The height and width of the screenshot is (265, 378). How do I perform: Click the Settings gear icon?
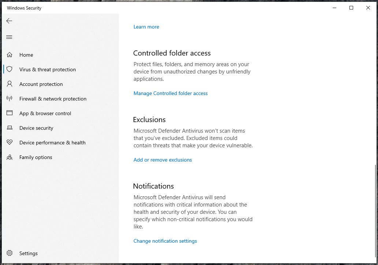[x=10, y=253]
